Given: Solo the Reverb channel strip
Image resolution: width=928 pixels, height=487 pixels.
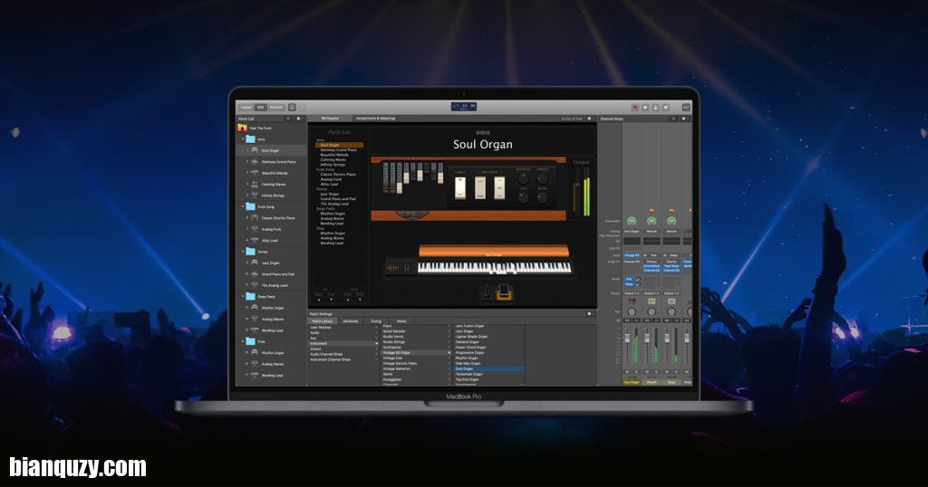Looking at the screenshot, I should (x=656, y=372).
